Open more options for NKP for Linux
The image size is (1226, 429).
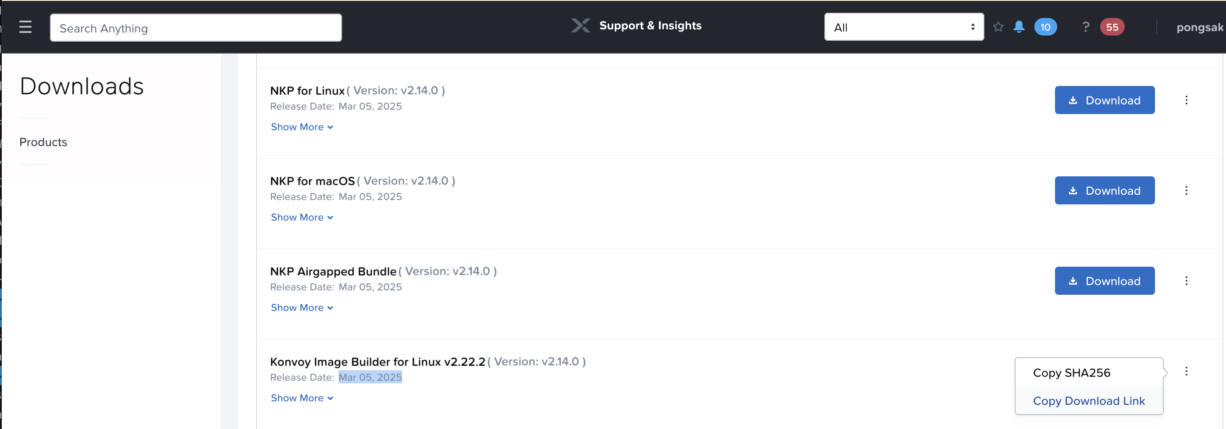(x=1186, y=100)
